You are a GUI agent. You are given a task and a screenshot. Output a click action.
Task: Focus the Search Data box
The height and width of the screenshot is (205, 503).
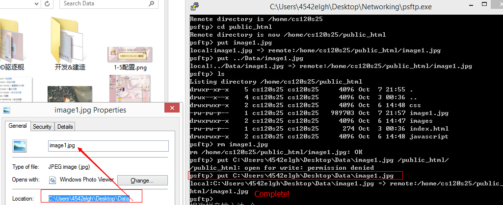pyautogui.click(x=108, y=4)
